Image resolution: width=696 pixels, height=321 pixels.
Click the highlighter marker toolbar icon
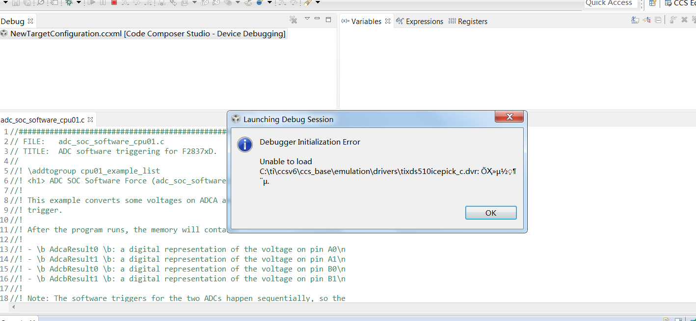coord(308,2)
